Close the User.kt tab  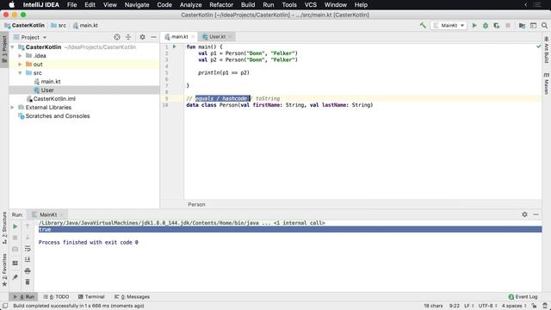coord(230,36)
